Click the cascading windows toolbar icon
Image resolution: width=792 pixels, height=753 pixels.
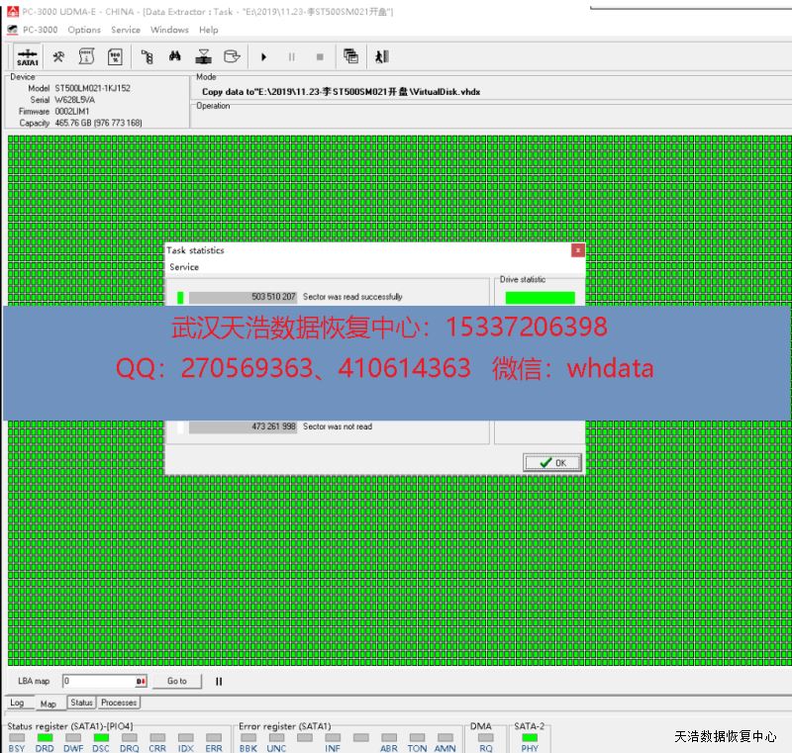(350, 57)
